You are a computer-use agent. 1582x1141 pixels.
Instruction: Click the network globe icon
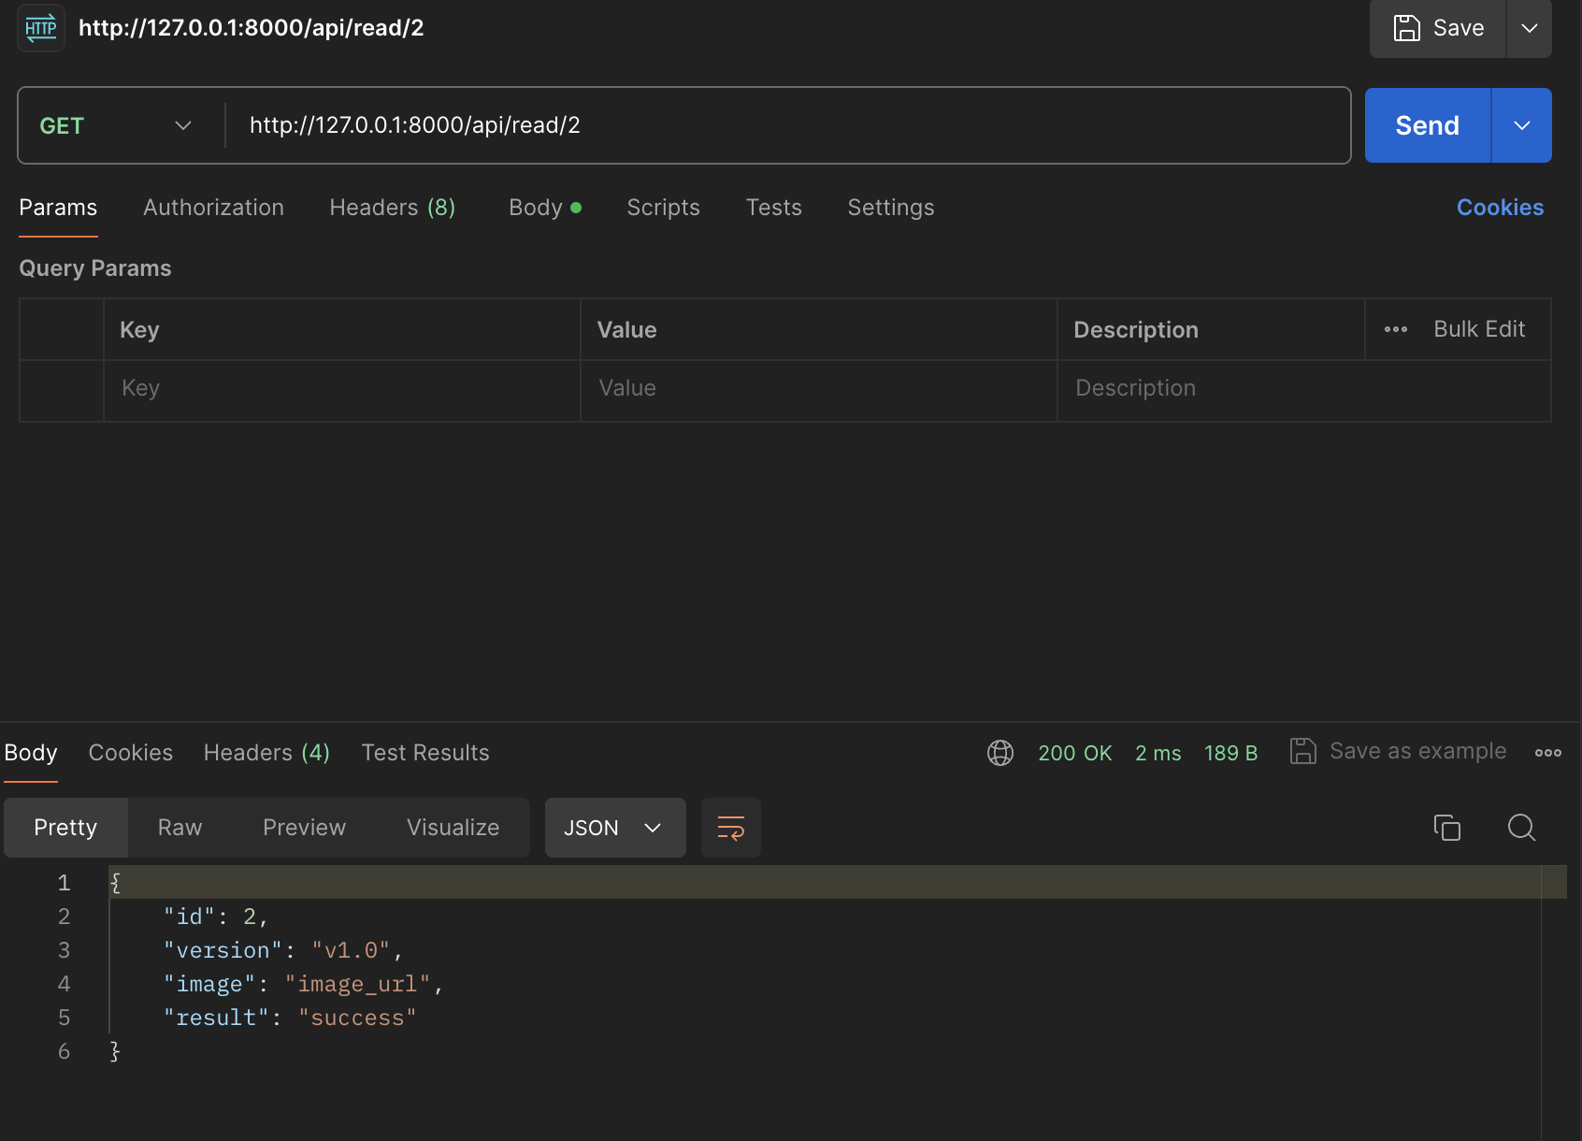(x=1000, y=753)
